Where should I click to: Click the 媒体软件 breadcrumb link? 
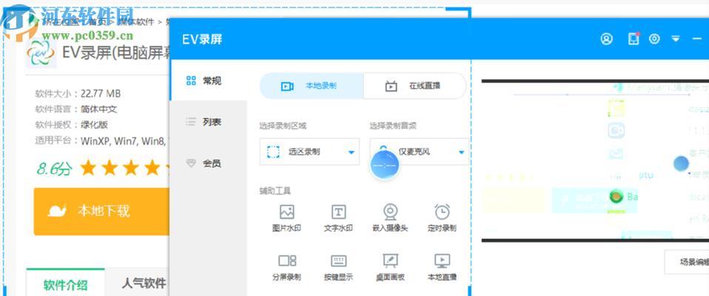coord(135,21)
